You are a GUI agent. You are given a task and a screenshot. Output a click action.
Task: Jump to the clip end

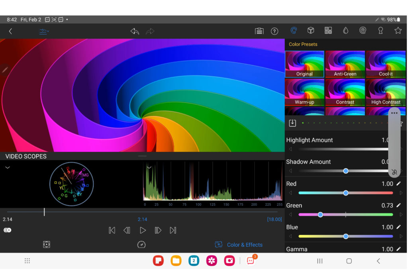(173, 230)
